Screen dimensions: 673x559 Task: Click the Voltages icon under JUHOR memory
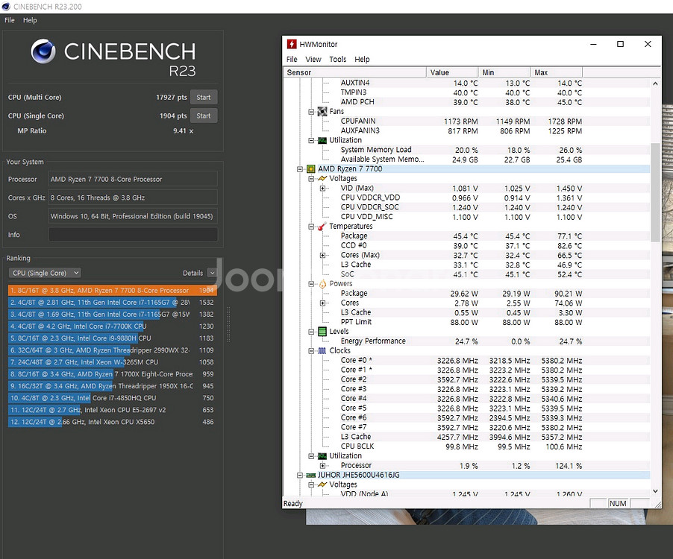tap(322, 484)
